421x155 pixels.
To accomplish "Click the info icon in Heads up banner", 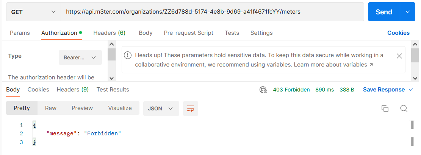I will pos(128,56).
